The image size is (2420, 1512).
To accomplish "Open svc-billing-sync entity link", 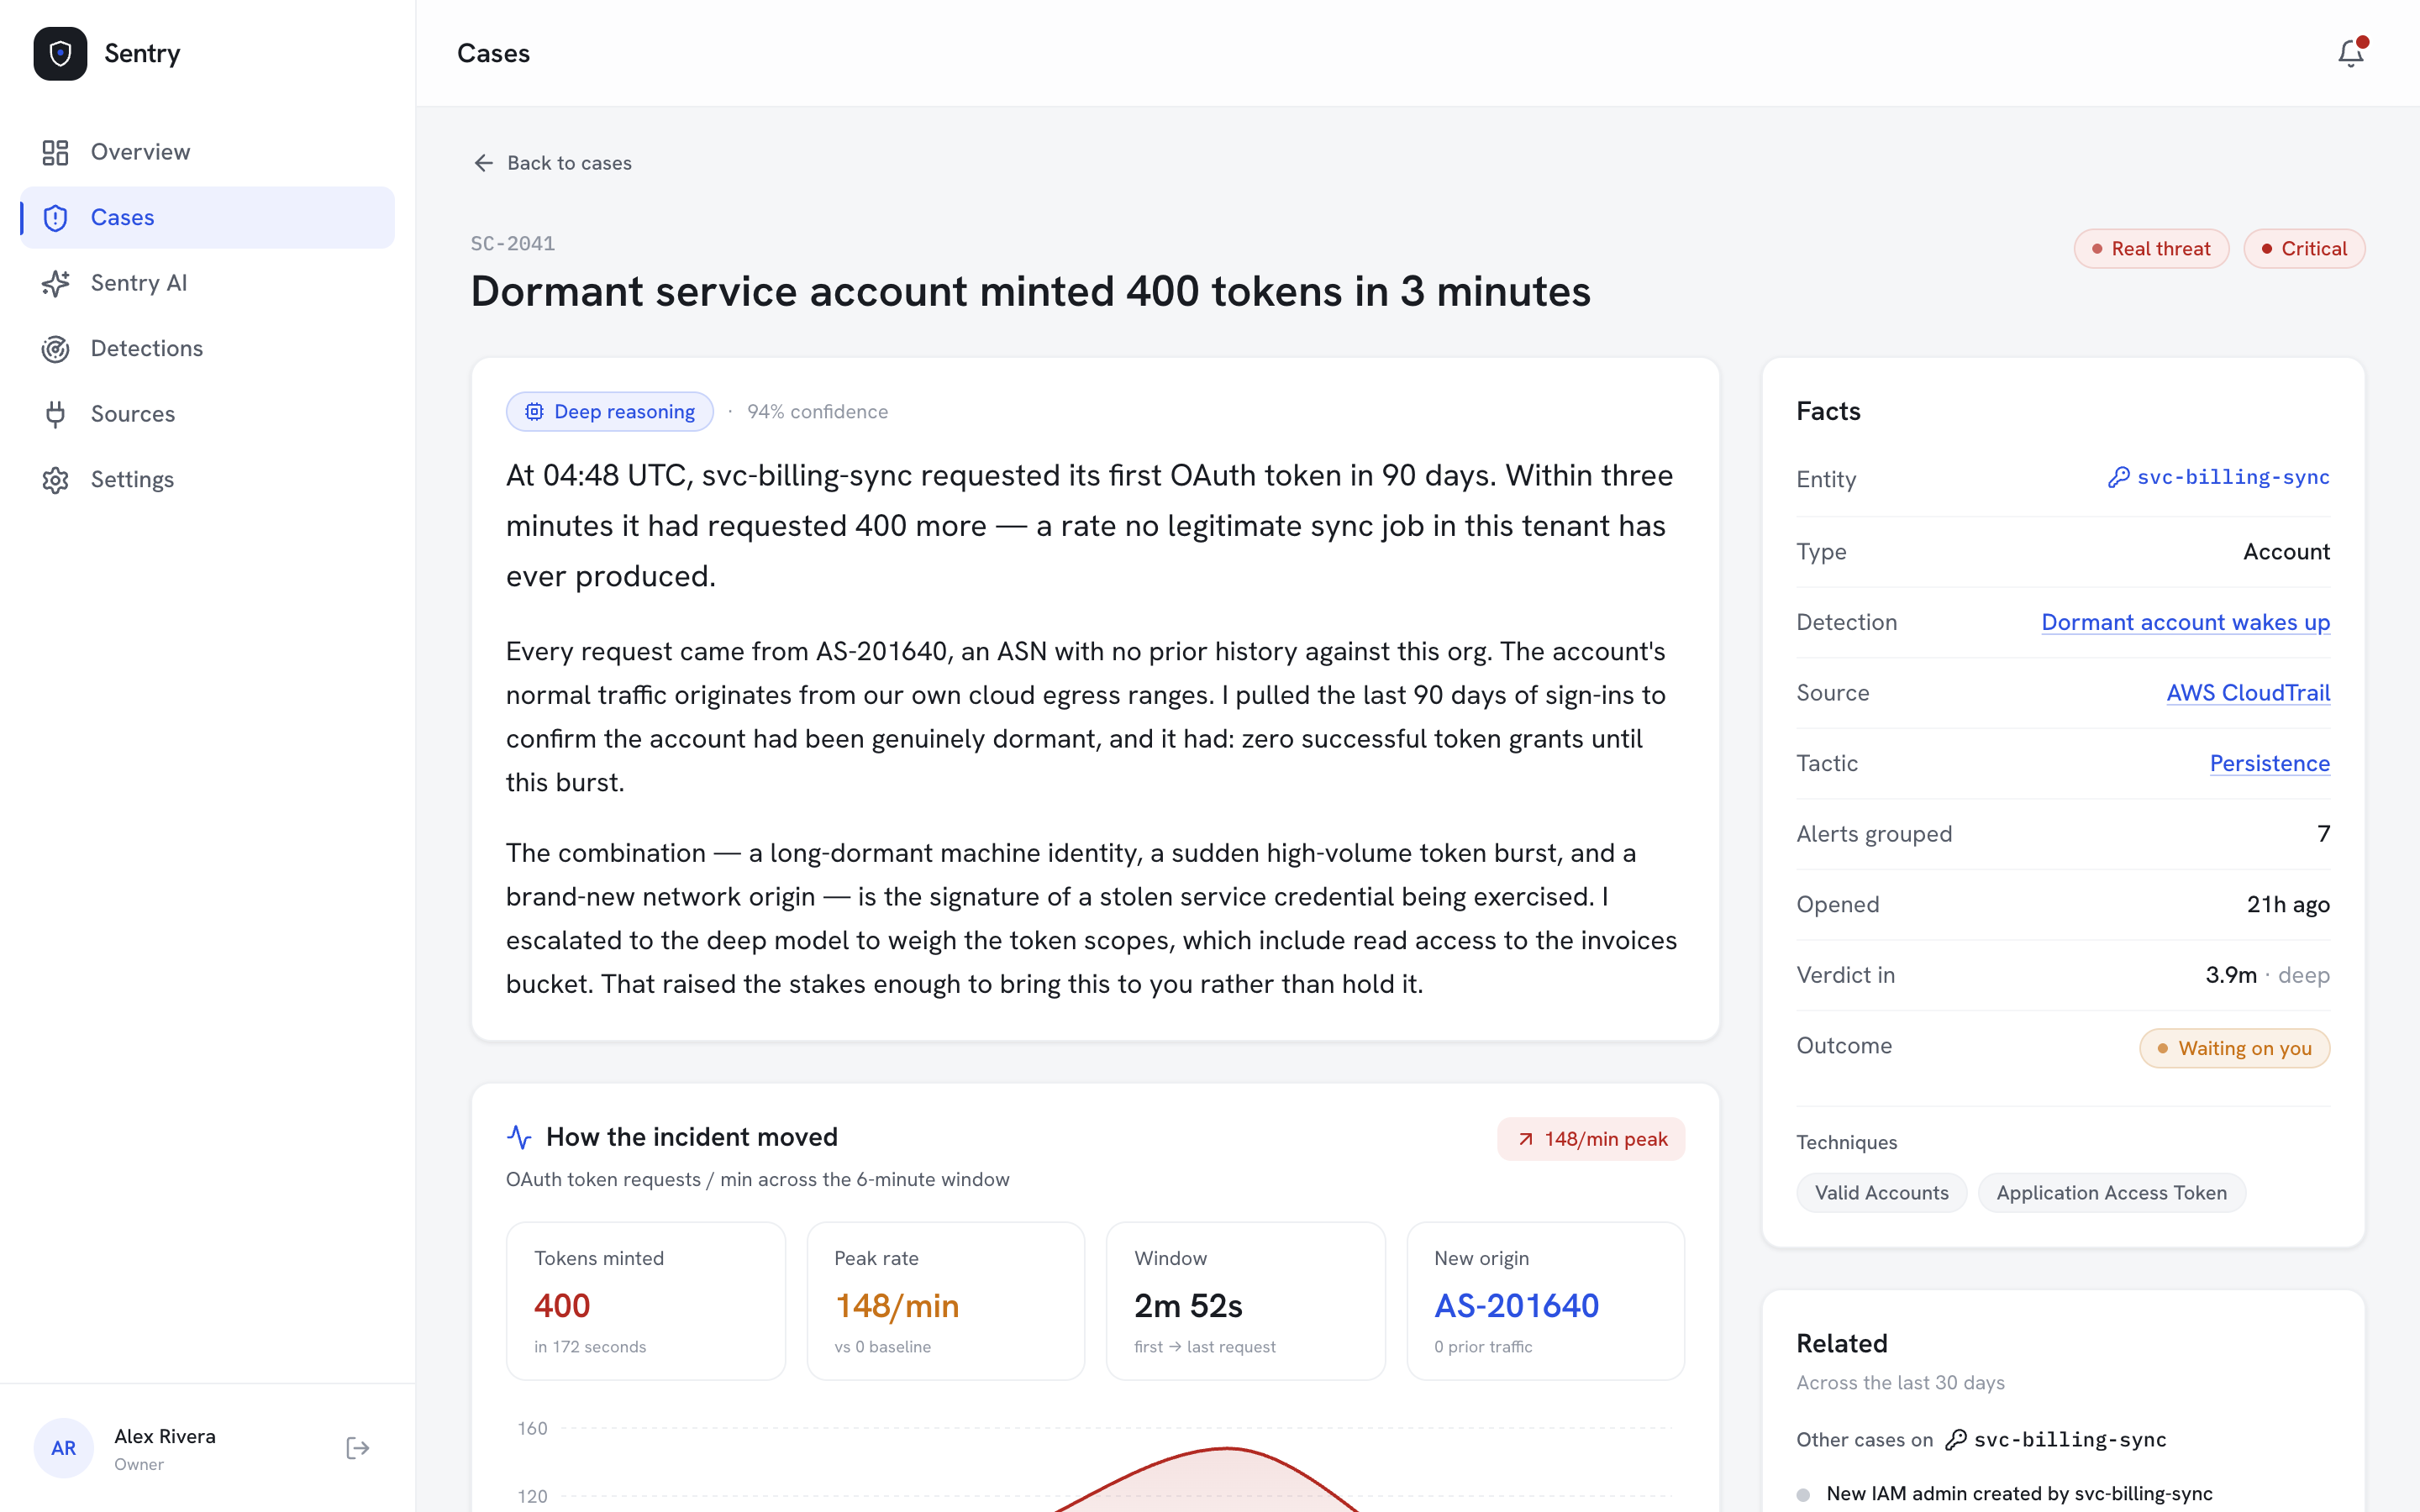I will tap(2219, 478).
